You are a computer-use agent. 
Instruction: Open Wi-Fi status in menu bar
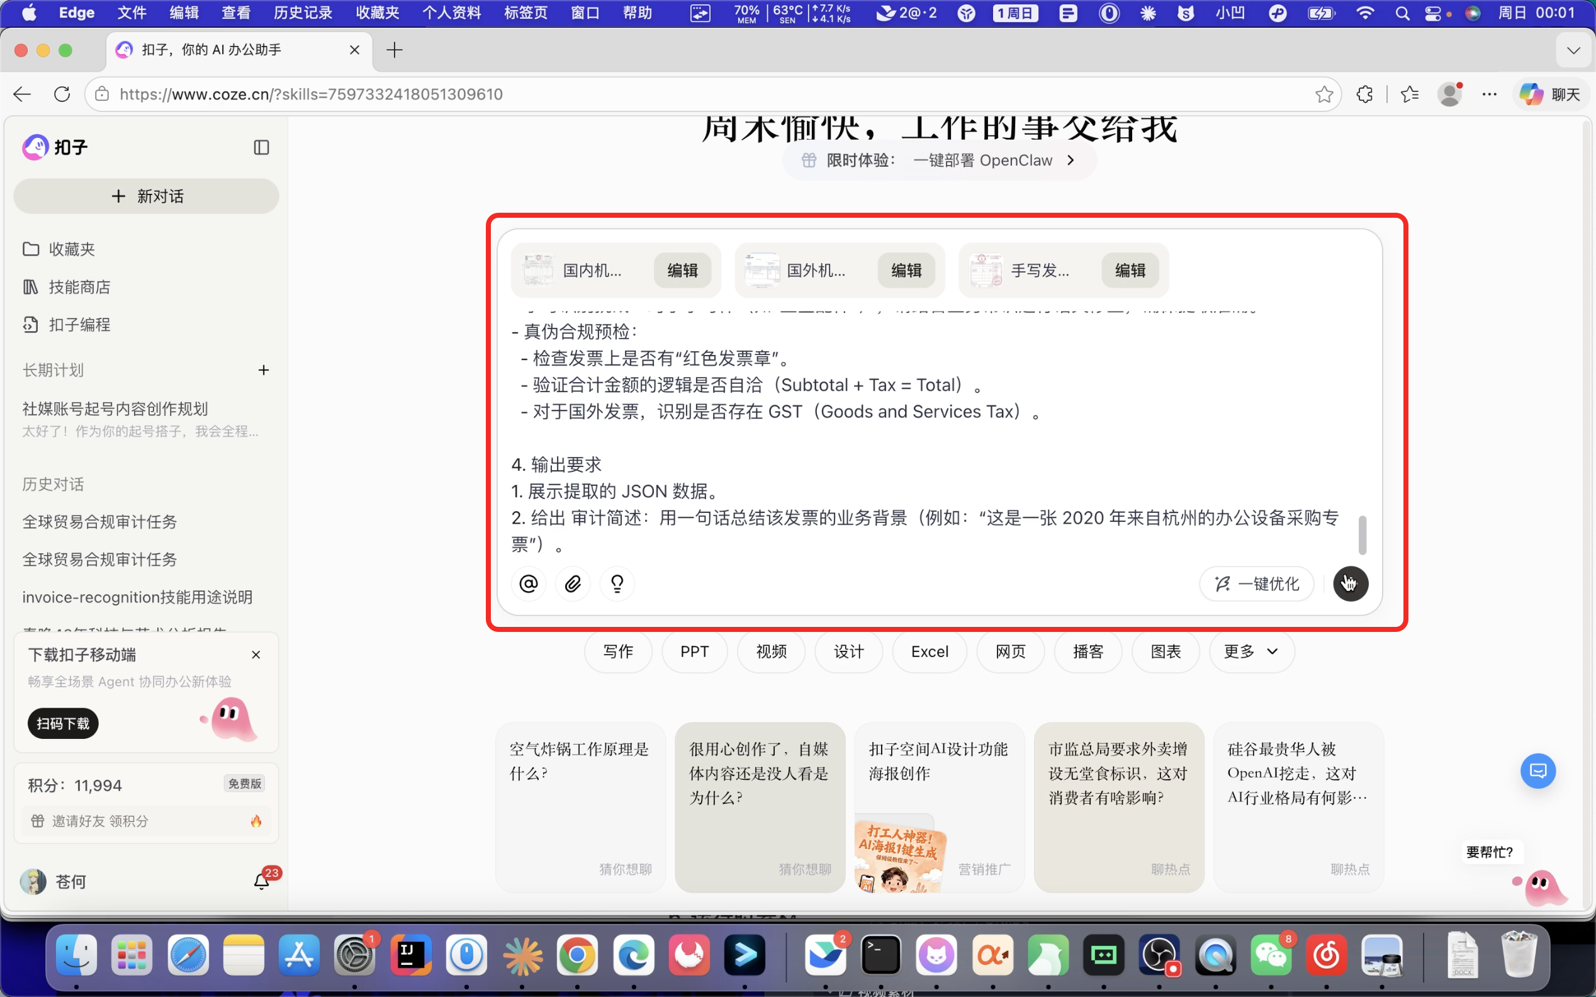point(1365,13)
